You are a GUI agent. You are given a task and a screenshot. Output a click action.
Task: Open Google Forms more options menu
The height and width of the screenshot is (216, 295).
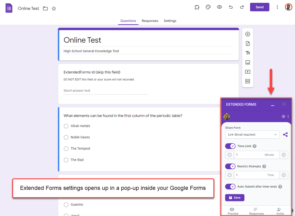point(277,7)
